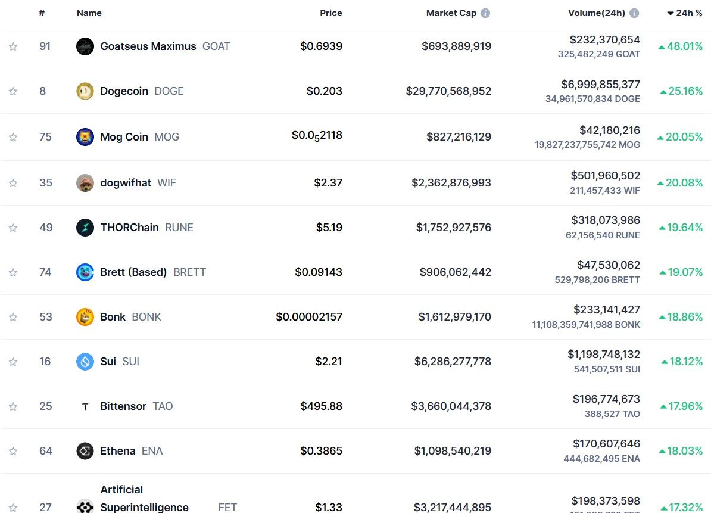Open the Ethena ENA coin page

[118, 451]
